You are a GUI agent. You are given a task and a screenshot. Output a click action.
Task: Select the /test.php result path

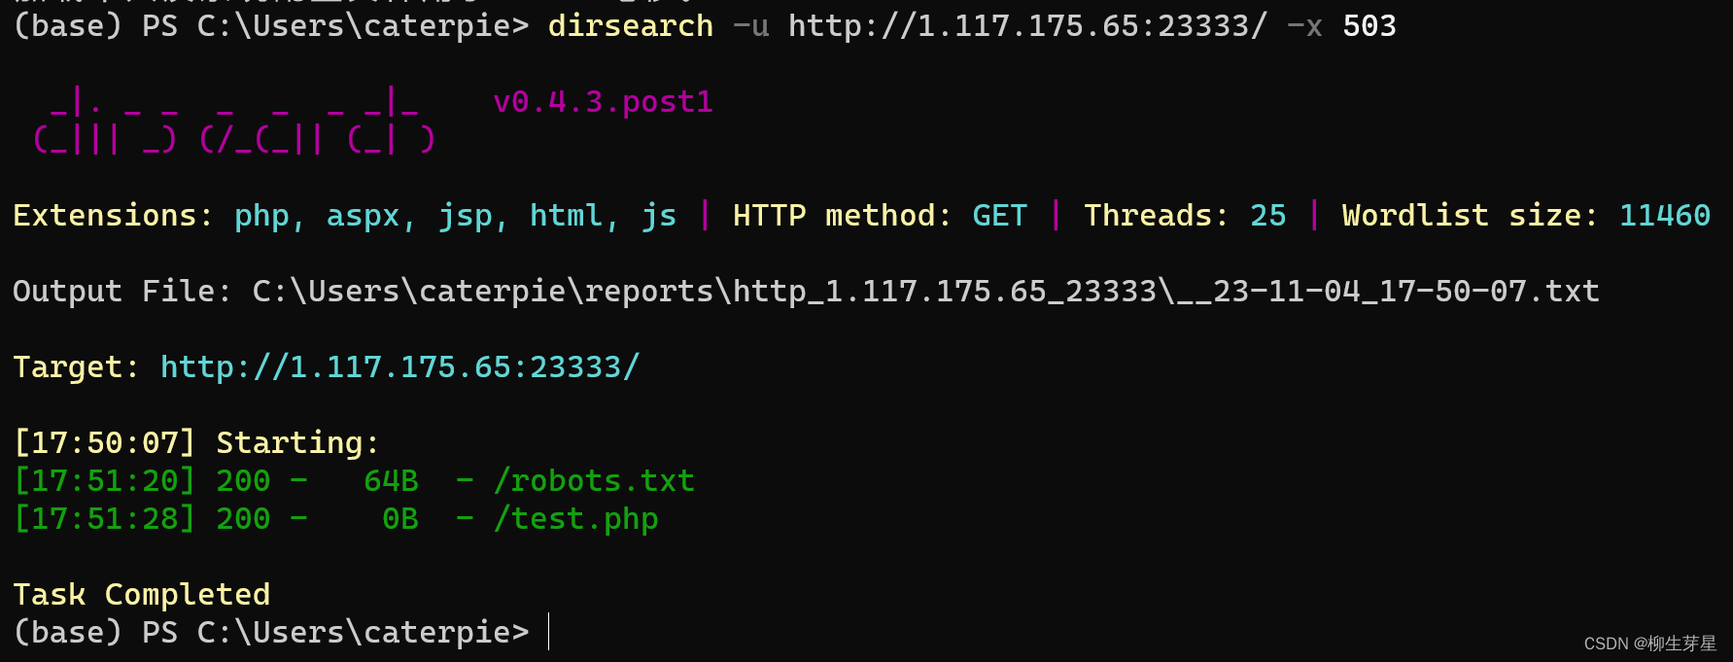(x=575, y=519)
